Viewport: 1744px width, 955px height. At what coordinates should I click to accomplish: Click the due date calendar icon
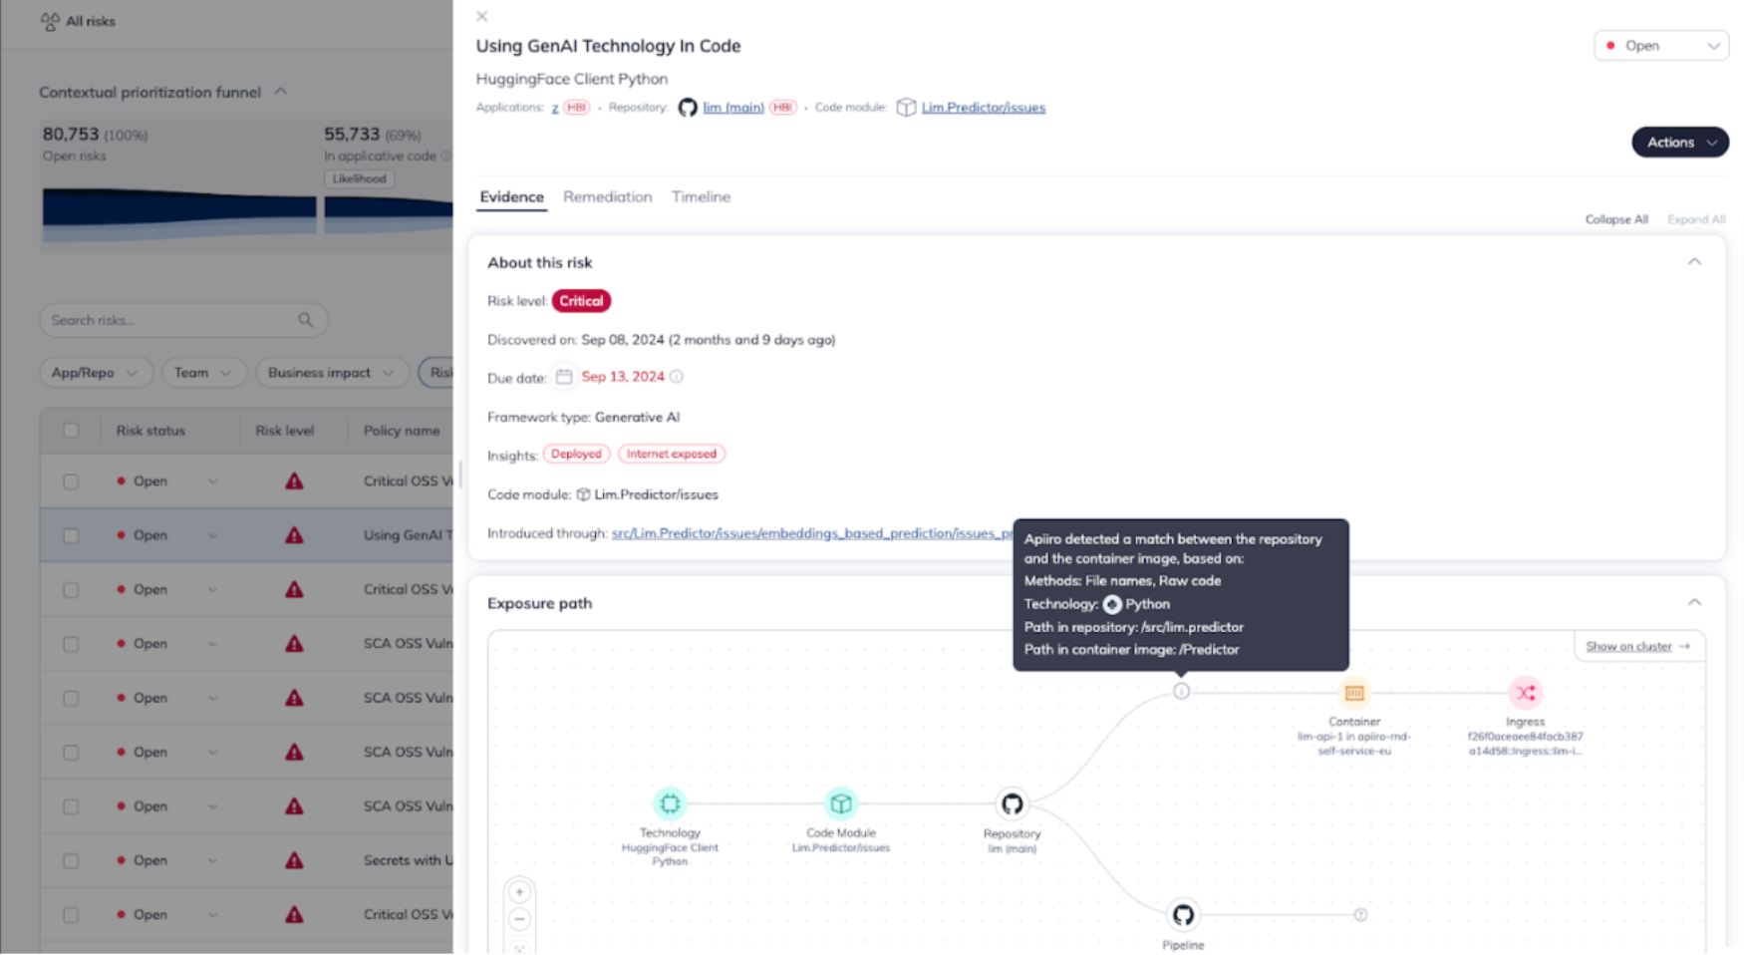(x=564, y=377)
